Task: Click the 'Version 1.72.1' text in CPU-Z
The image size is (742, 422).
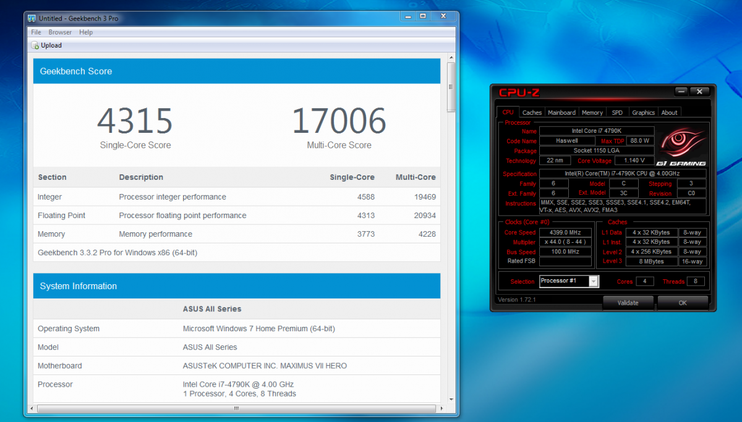Action: (516, 300)
